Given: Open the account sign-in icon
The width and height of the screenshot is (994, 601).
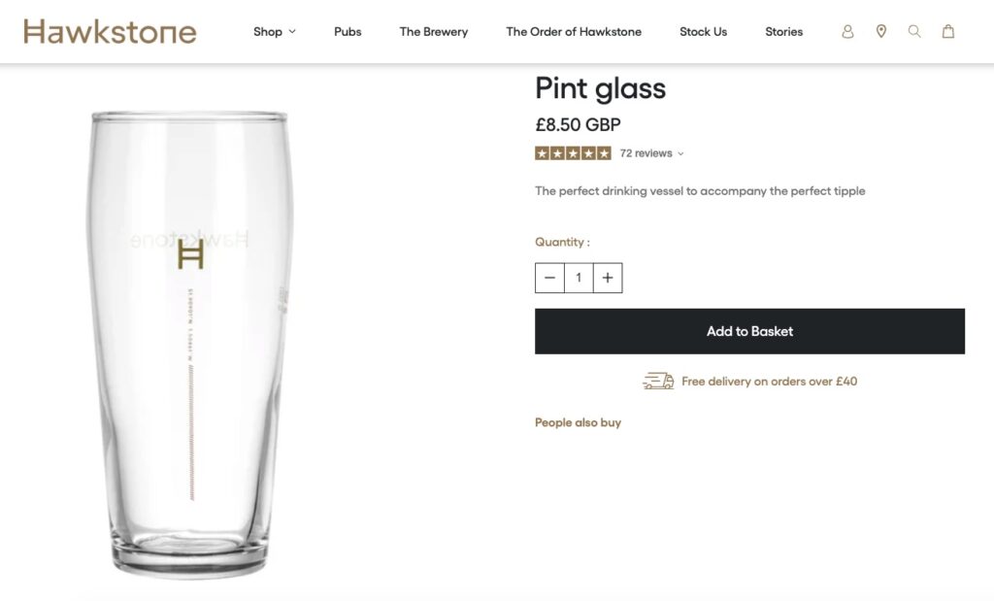Looking at the screenshot, I should coord(846,31).
